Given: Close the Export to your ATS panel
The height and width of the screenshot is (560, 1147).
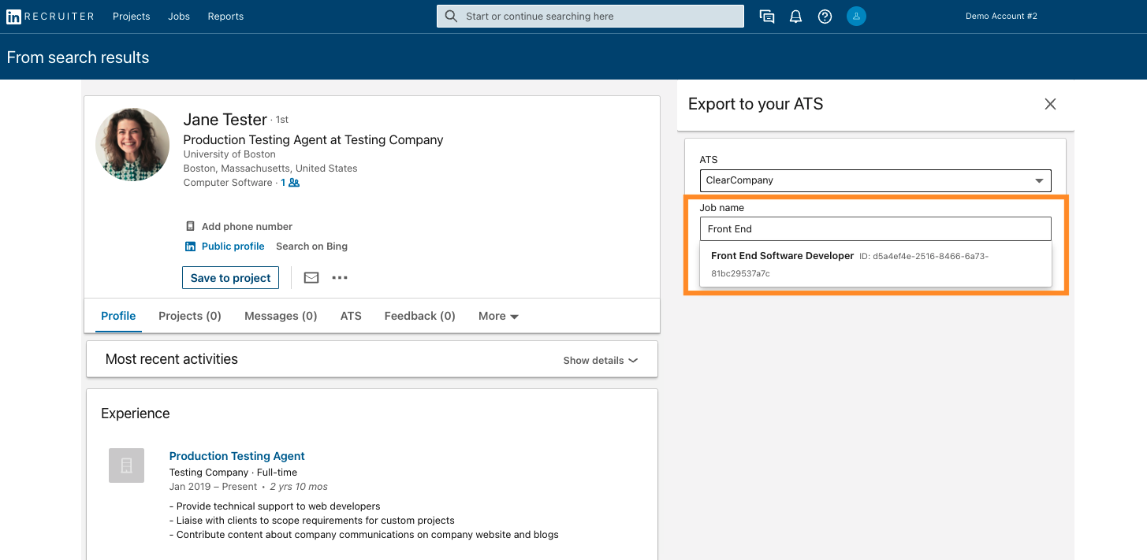Looking at the screenshot, I should (1050, 104).
